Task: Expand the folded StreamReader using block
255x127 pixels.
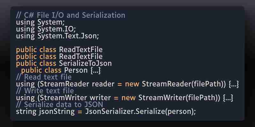Action: pyautogui.click(x=234, y=84)
